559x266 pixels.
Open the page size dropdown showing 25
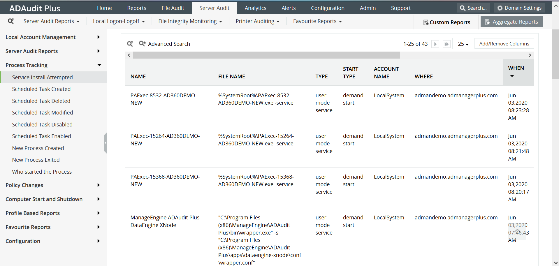463,44
